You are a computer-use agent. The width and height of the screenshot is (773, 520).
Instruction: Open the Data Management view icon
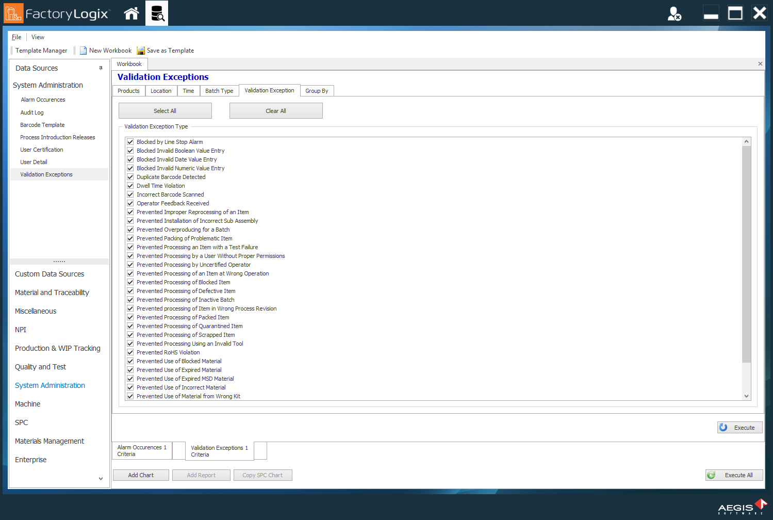[x=156, y=13]
